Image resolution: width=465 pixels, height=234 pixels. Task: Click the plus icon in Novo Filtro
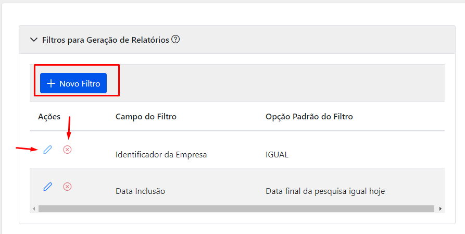[x=51, y=83]
